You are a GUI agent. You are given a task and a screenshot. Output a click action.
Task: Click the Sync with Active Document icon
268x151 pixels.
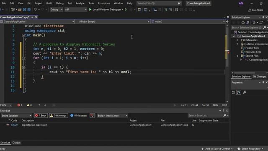[261, 22]
